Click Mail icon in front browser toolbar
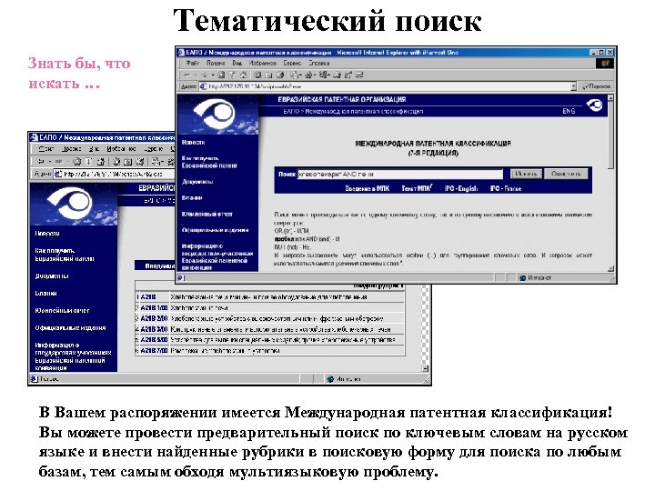 [297, 75]
